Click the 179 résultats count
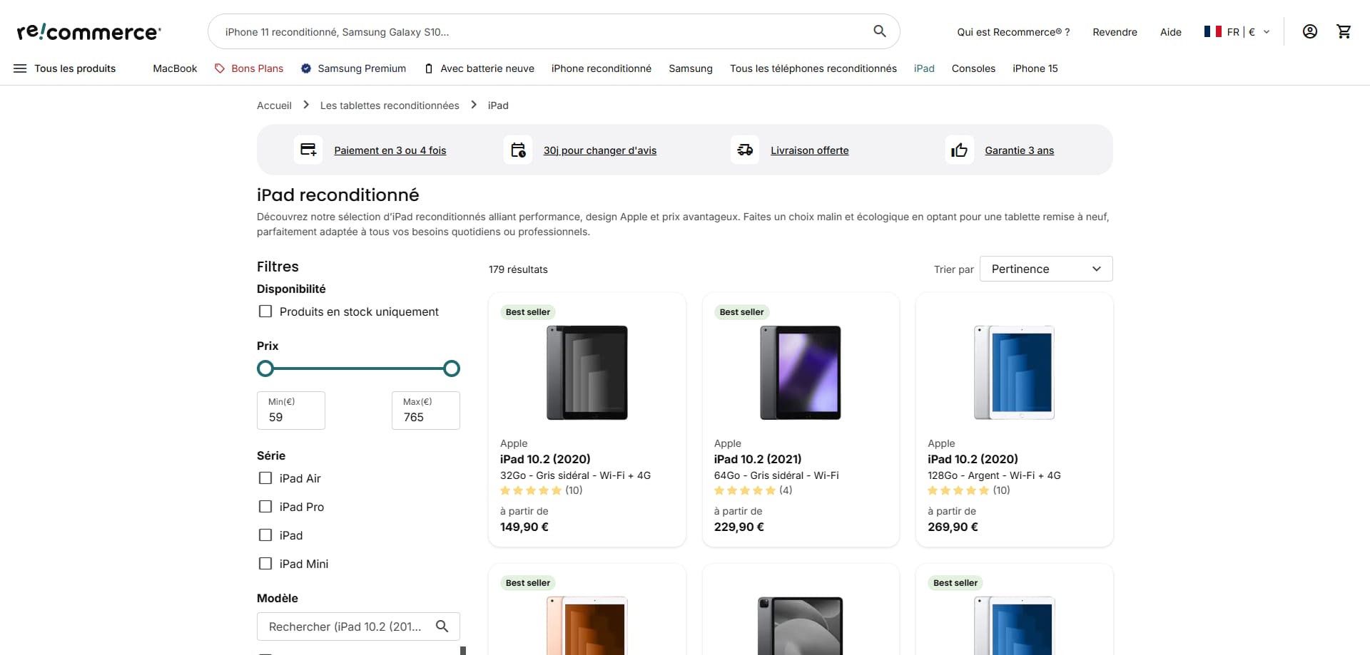The height and width of the screenshot is (655, 1370). 518,269
